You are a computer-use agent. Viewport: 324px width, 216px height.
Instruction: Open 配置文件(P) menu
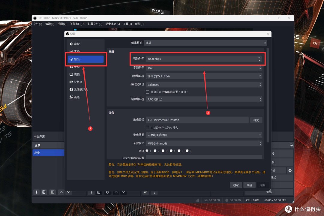point(95,24)
